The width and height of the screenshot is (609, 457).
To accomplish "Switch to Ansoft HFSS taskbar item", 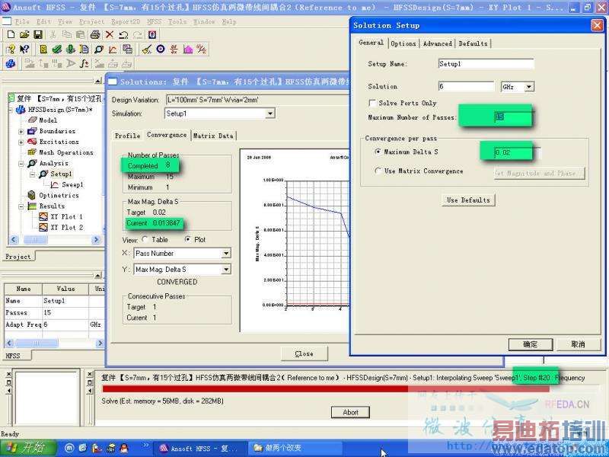I will [199, 449].
